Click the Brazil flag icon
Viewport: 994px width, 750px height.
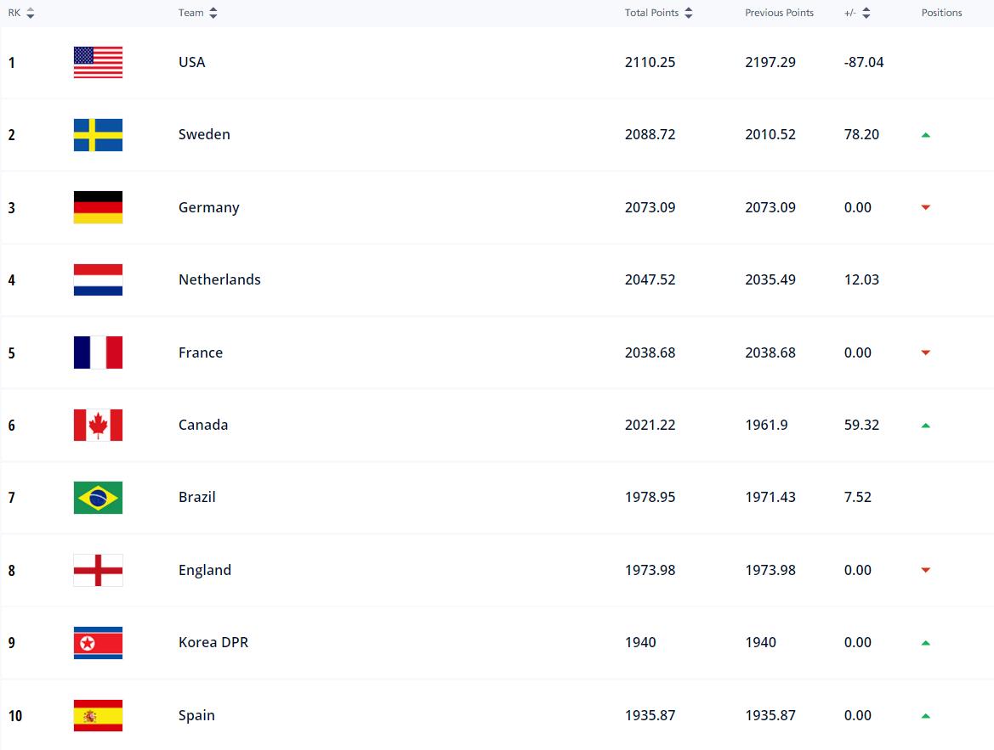click(x=98, y=498)
